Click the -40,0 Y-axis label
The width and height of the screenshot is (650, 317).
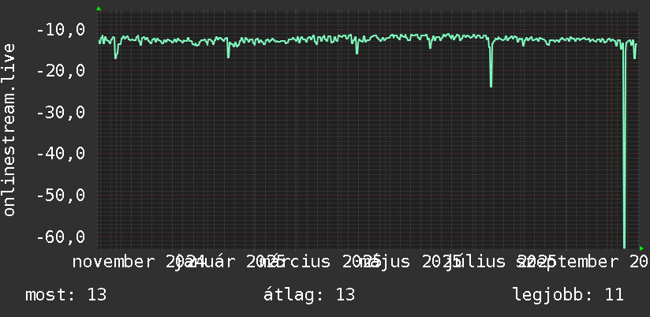pos(61,154)
